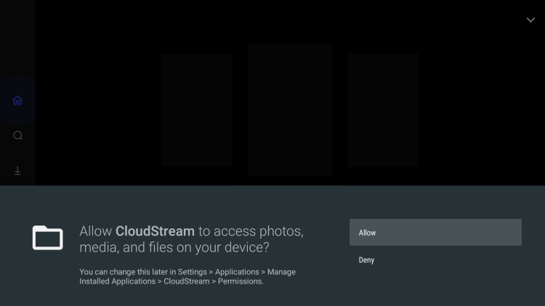This screenshot has width=545, height=306.
Task: Select the left poster placeholder
Action: coord(197,110)
